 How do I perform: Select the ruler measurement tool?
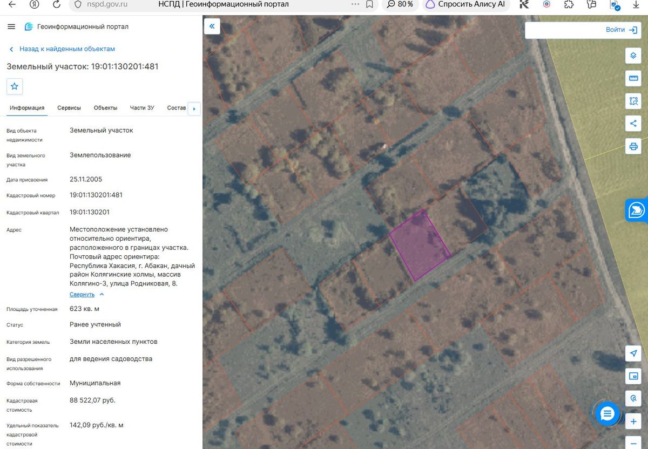click(633, 78)
